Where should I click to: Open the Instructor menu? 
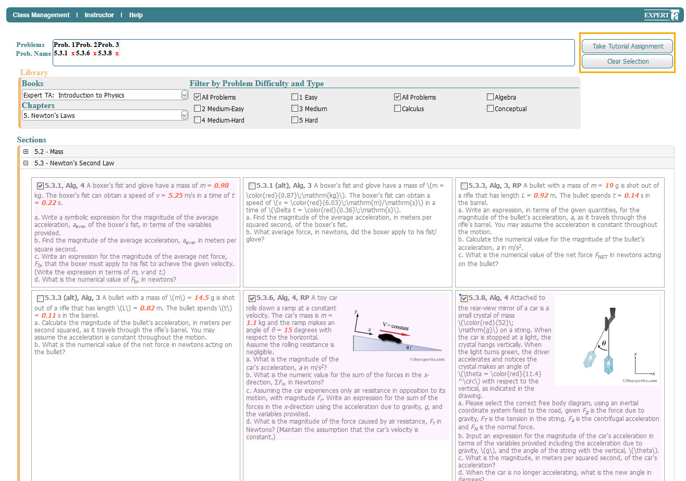(x=99, y=15)
